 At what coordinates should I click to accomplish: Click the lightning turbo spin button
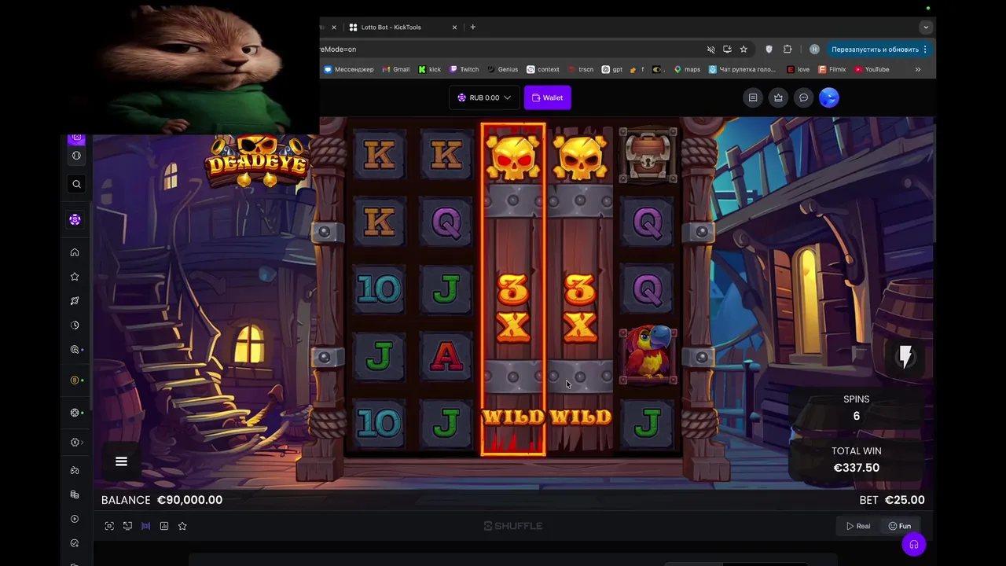[x=905, y=357]
